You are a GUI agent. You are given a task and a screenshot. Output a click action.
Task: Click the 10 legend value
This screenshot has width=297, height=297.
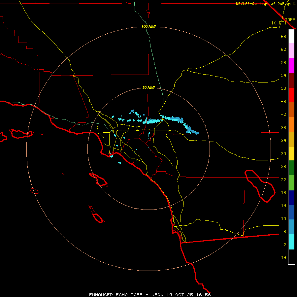(x=283, y=219)
